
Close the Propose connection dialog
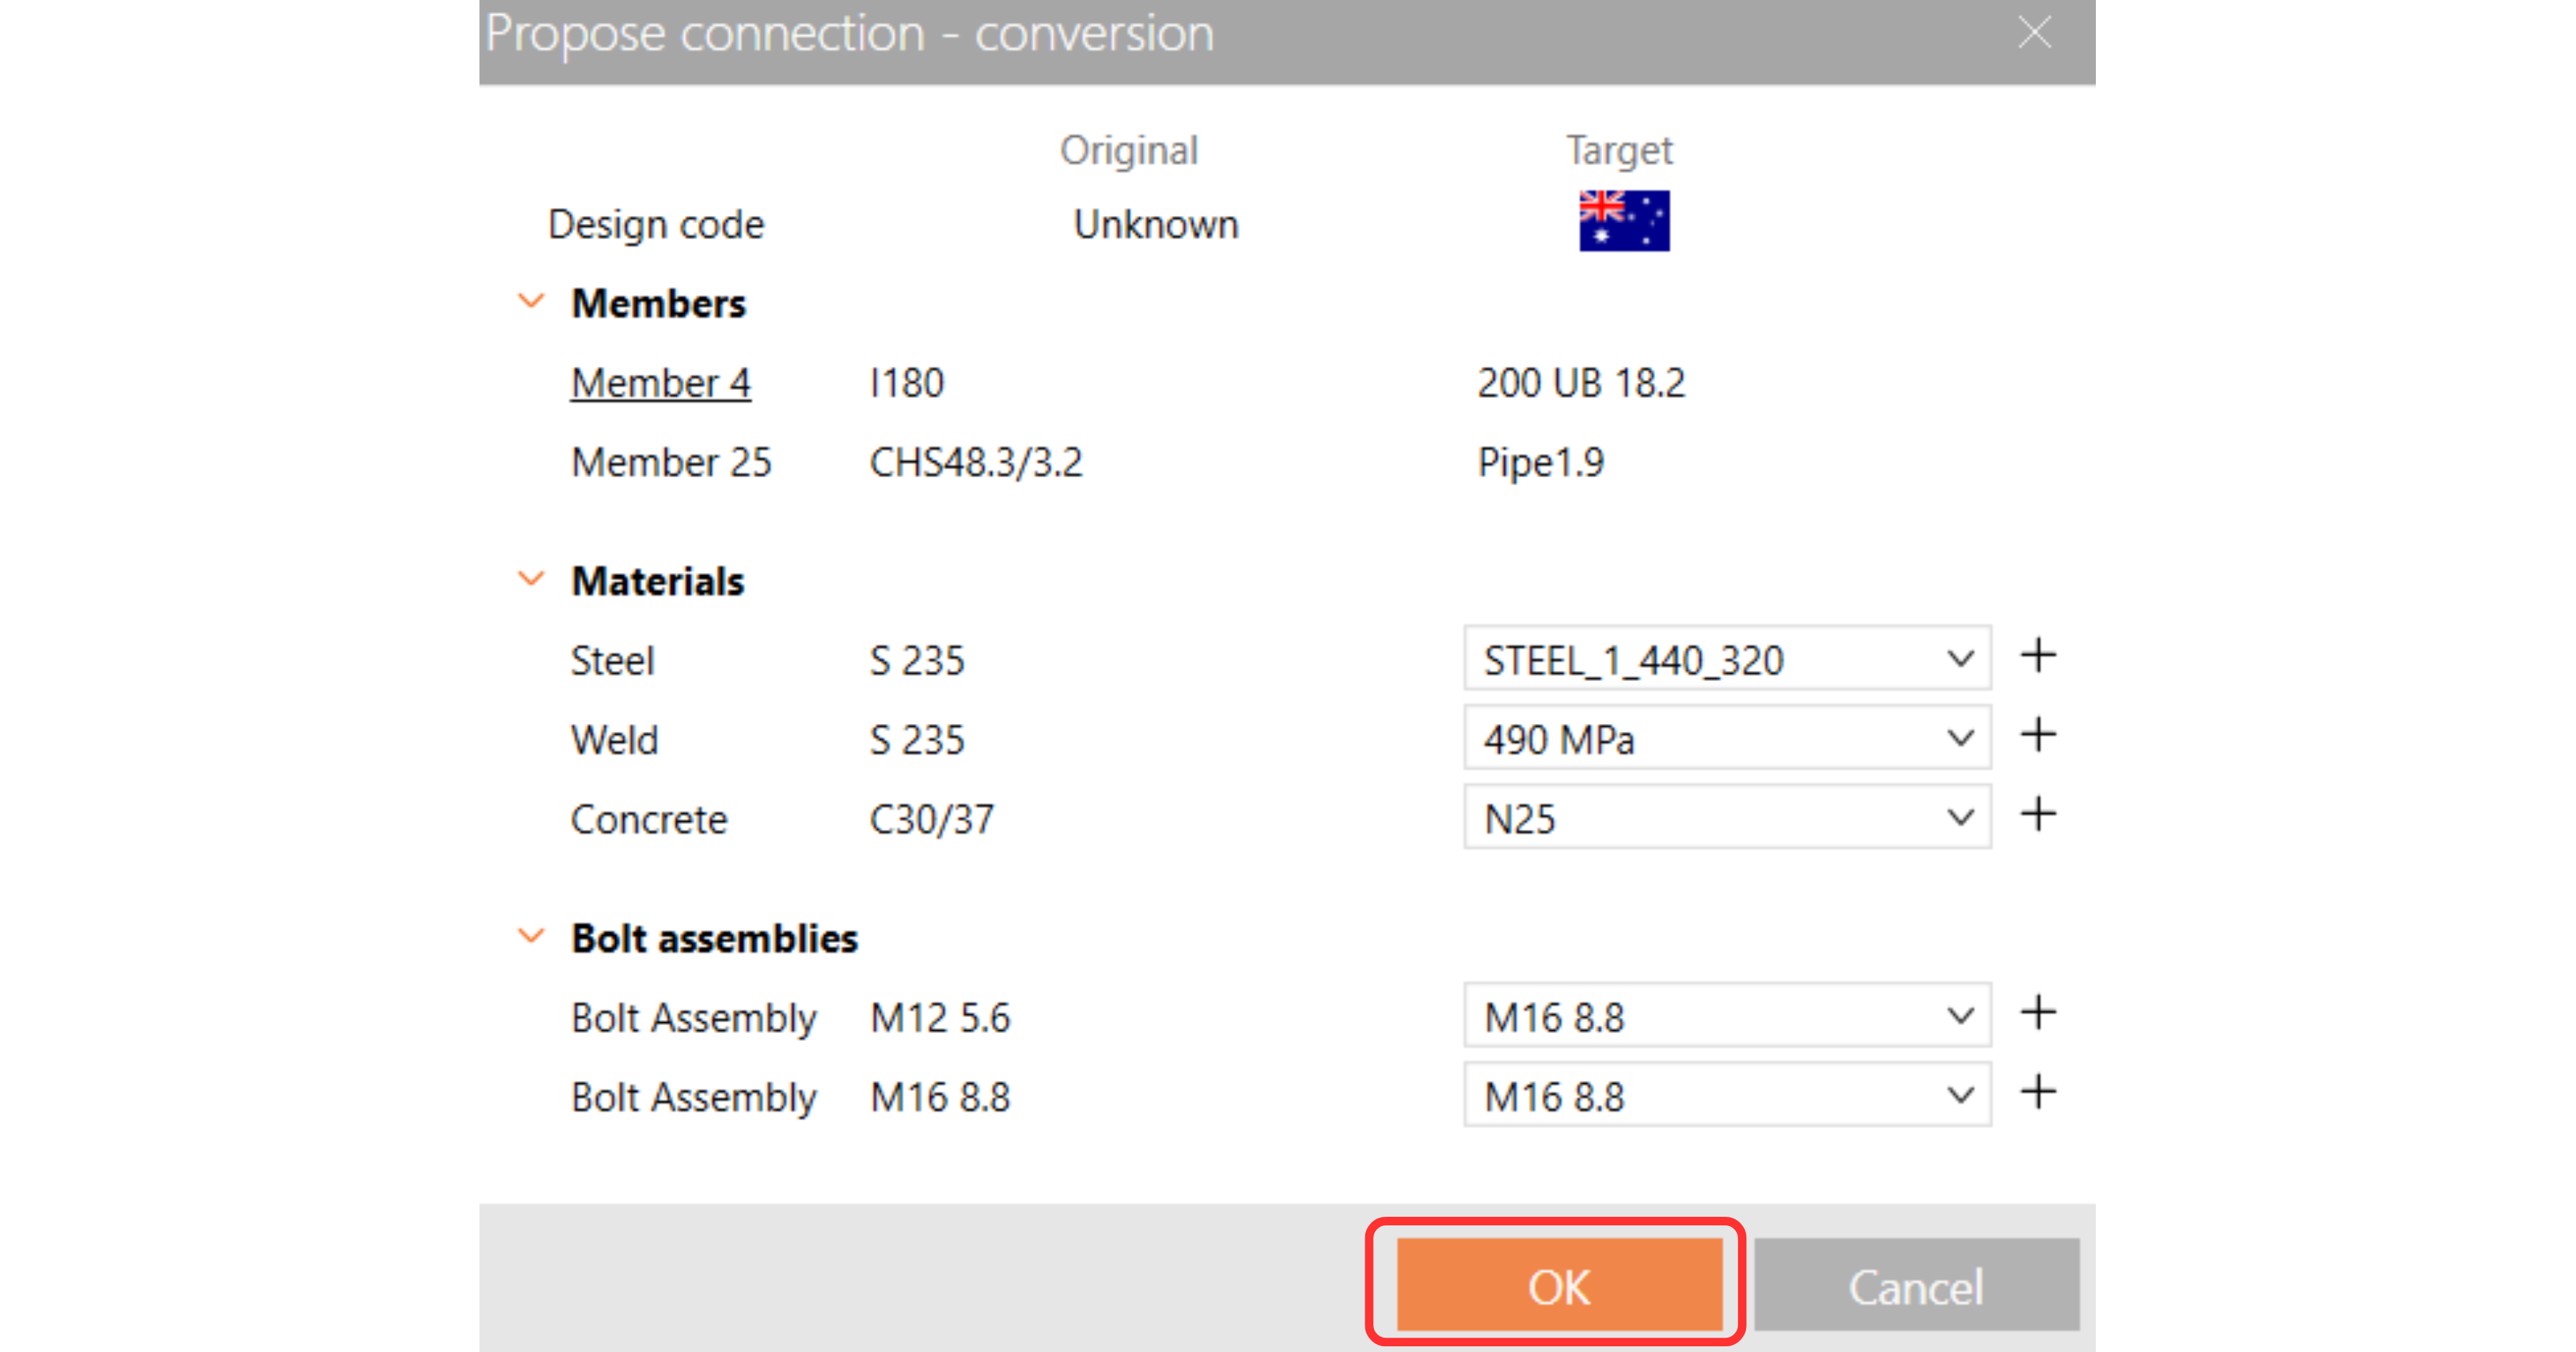click(2034, 33)
